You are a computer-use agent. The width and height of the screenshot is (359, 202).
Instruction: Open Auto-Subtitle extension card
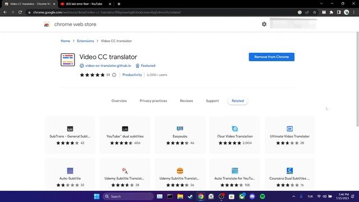coord(70,175)
